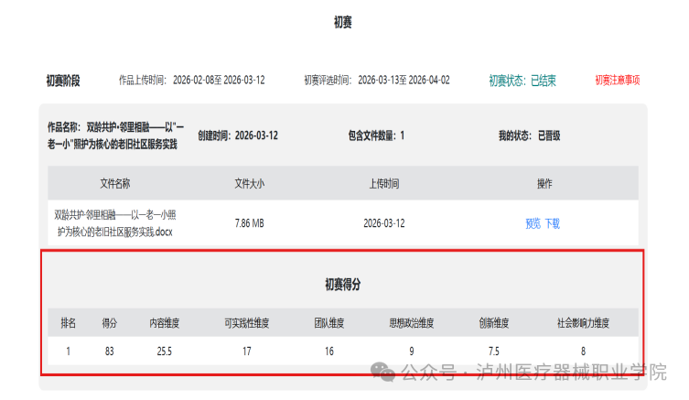Click the 文件名称 column header
This screenshot has width=689, height=400.
[x=114, y=183]
